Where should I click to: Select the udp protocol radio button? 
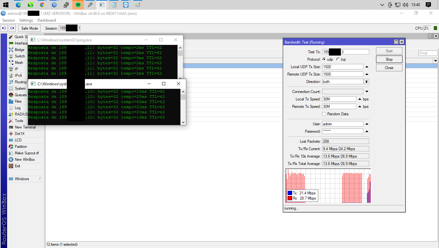(324, 59)
